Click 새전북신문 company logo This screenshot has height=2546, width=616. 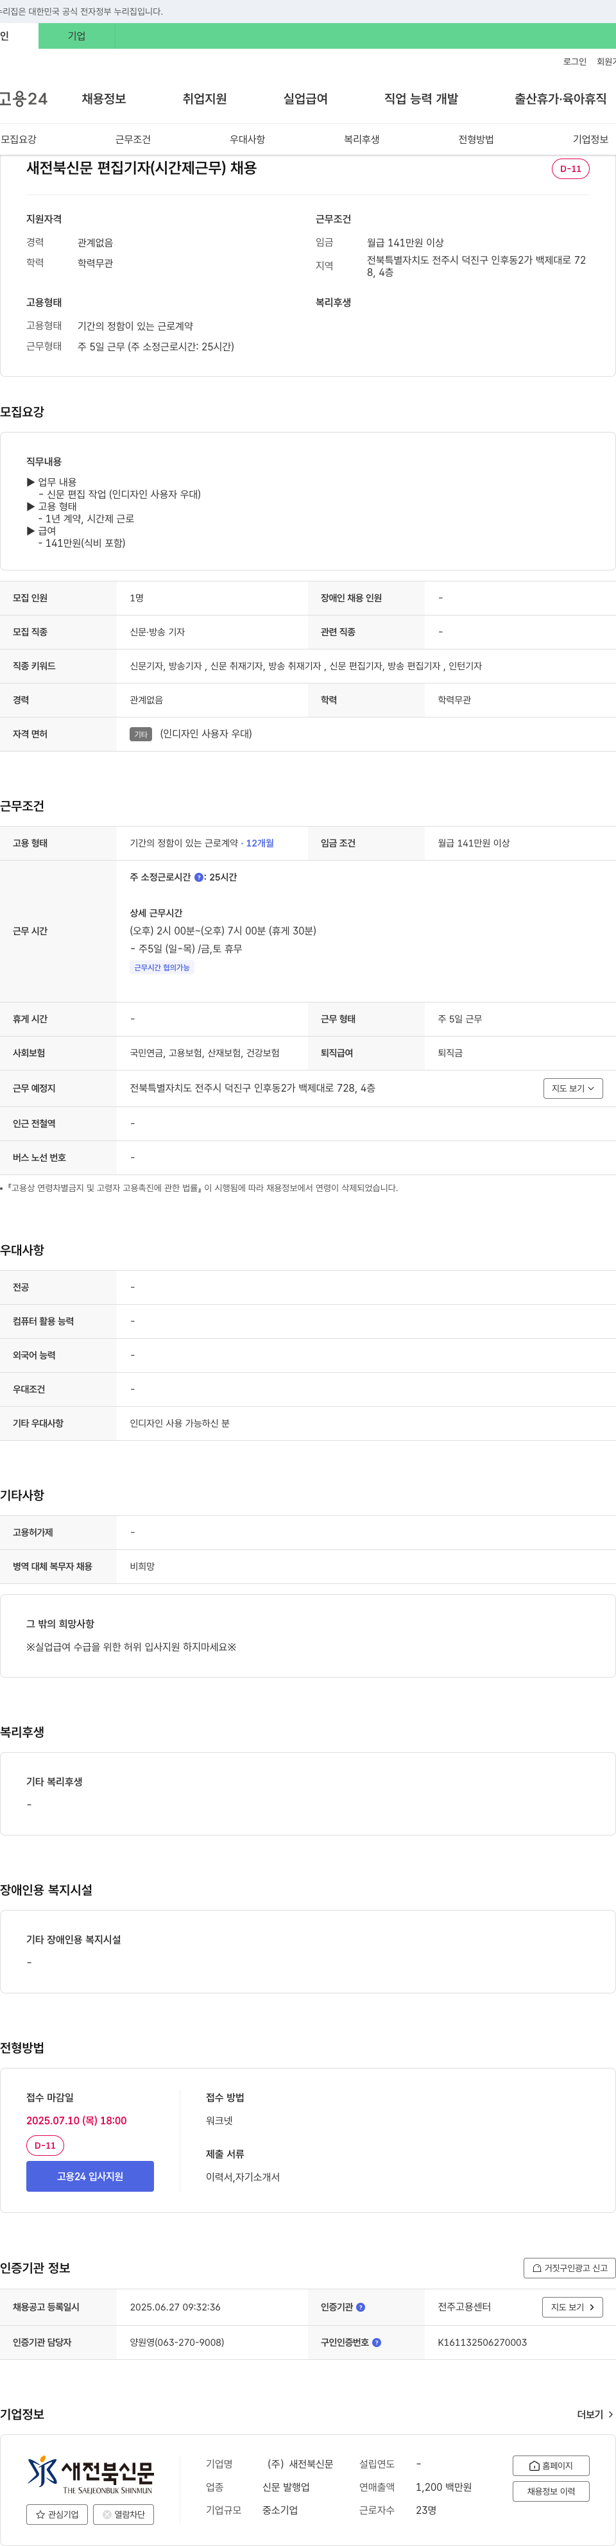point(90,2474)
